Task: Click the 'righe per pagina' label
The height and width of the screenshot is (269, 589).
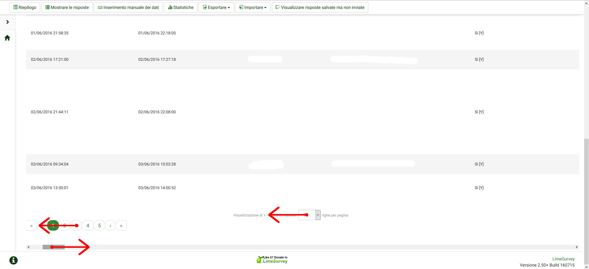Action: click(x=335, y=215)
